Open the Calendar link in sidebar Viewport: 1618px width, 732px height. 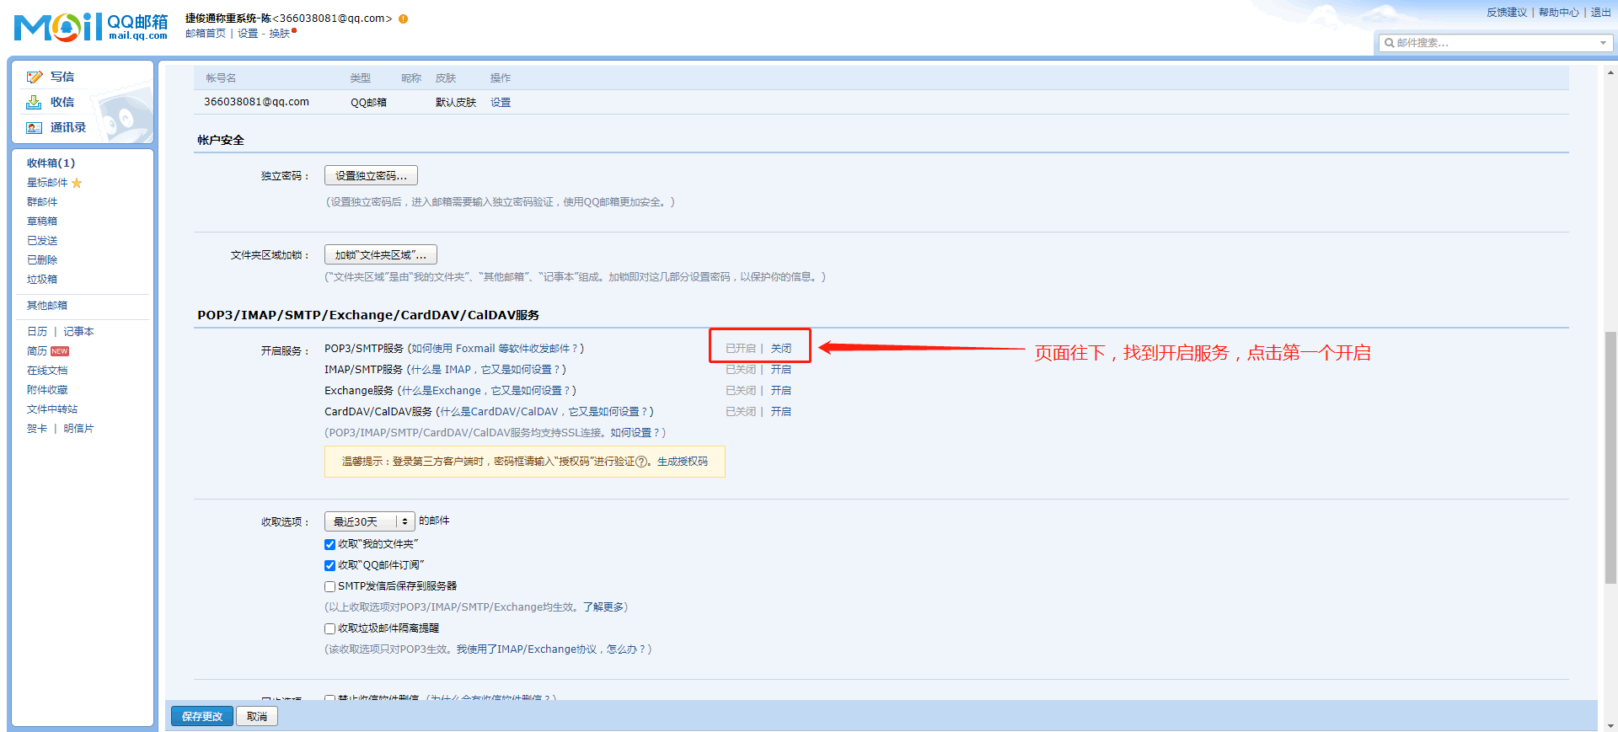coord(37,332)
